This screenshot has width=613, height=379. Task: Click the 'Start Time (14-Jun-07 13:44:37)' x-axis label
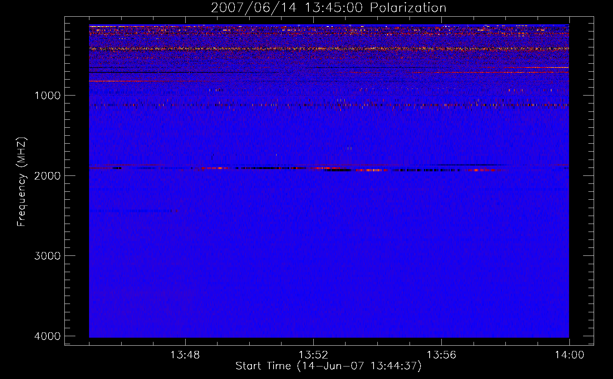(x=328, y=366)
